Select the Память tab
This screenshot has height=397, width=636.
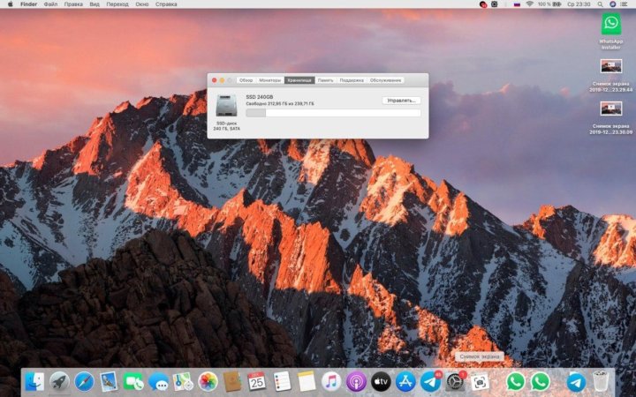(x=326, y=80)
